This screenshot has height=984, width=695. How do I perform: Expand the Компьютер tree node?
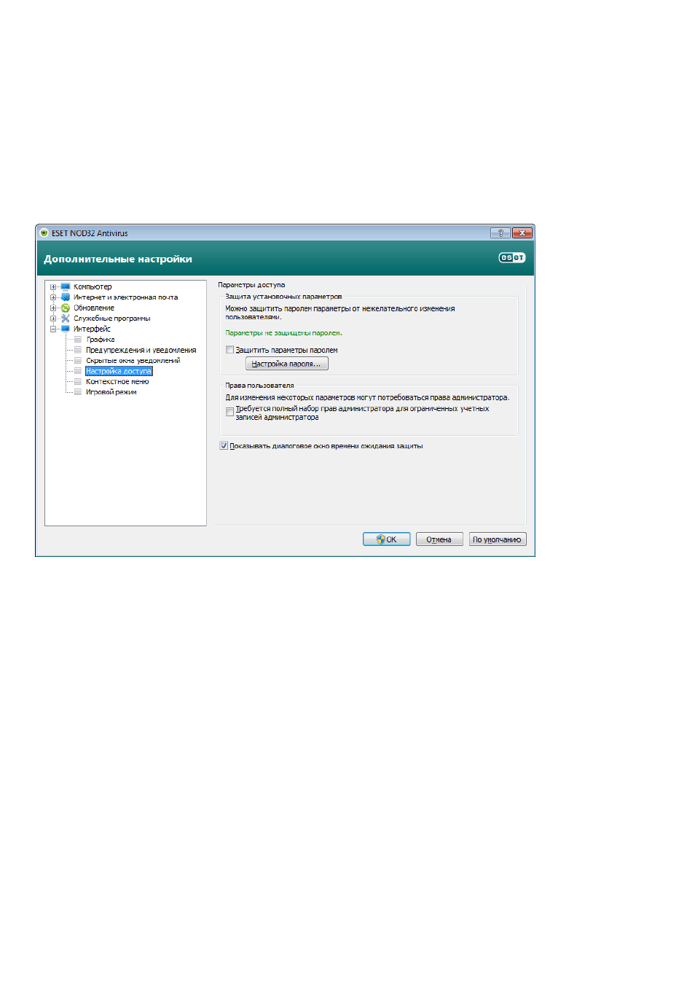click(53, 287)
